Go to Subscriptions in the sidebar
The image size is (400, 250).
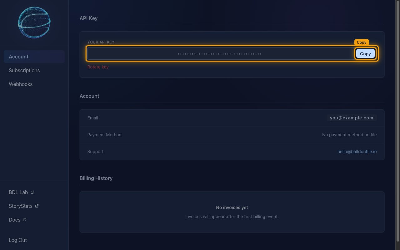(x=34, y=70)
